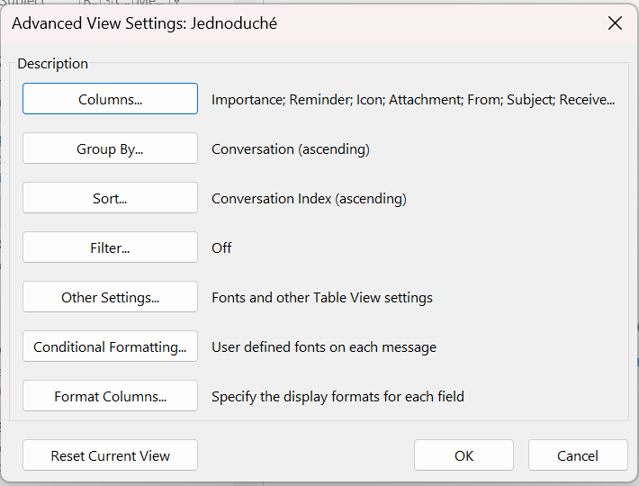This screenshot has width=639, height=486.
Task: Click the Format Columns... button
Action: tap(110, 396)
